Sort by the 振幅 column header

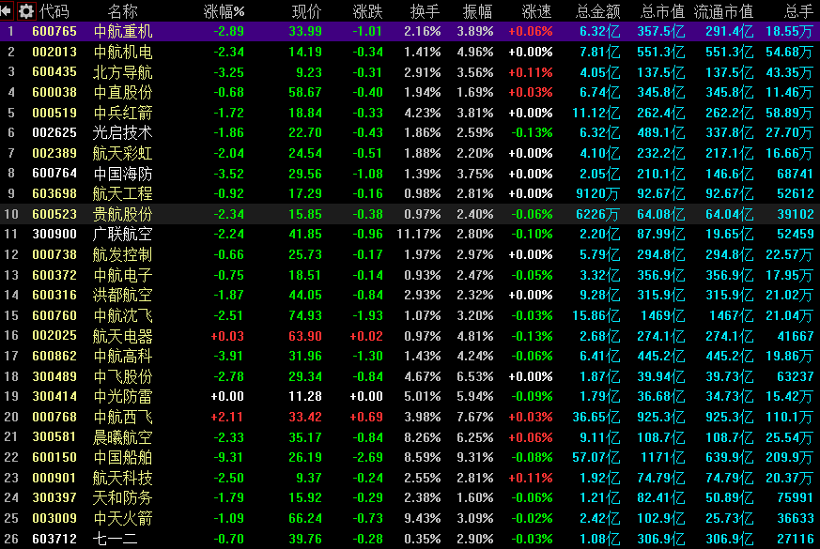[478, 11]
